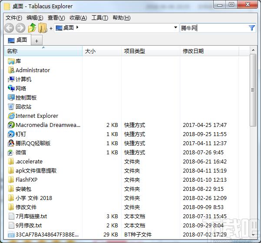Select the 回收站 recycle bin icon
261x243 pixels.
[11, 107]
